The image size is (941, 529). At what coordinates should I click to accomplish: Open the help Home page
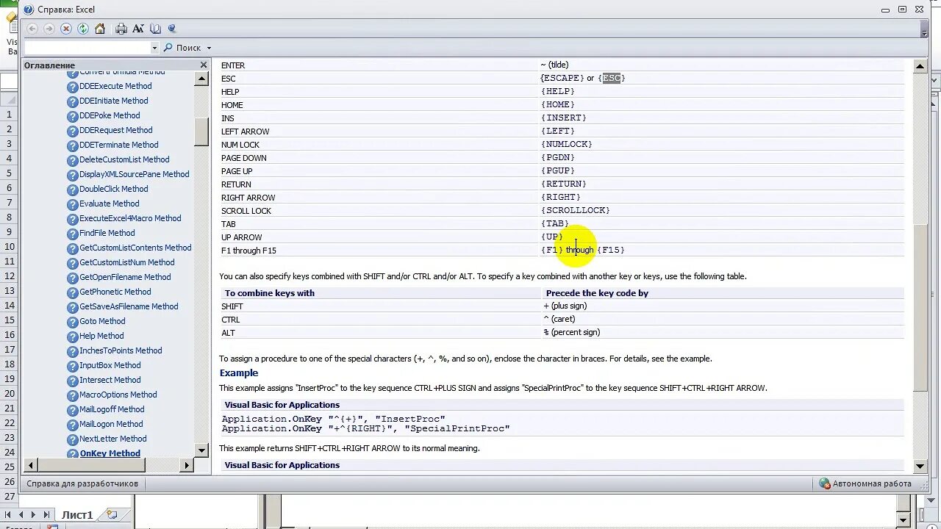tap(99, 29)
